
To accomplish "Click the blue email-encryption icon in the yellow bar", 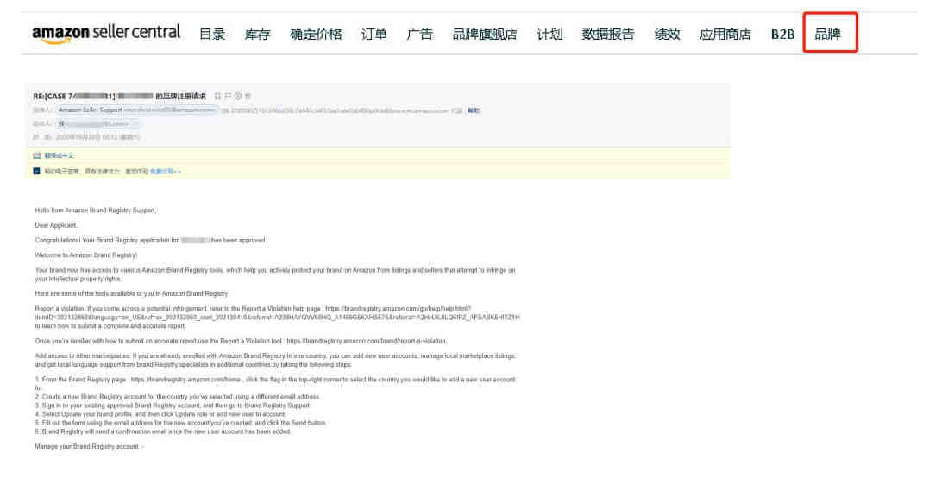I will click(x=37, y=171).
